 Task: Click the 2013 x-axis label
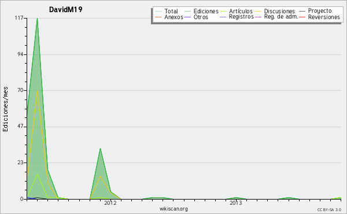click(236, 203)
